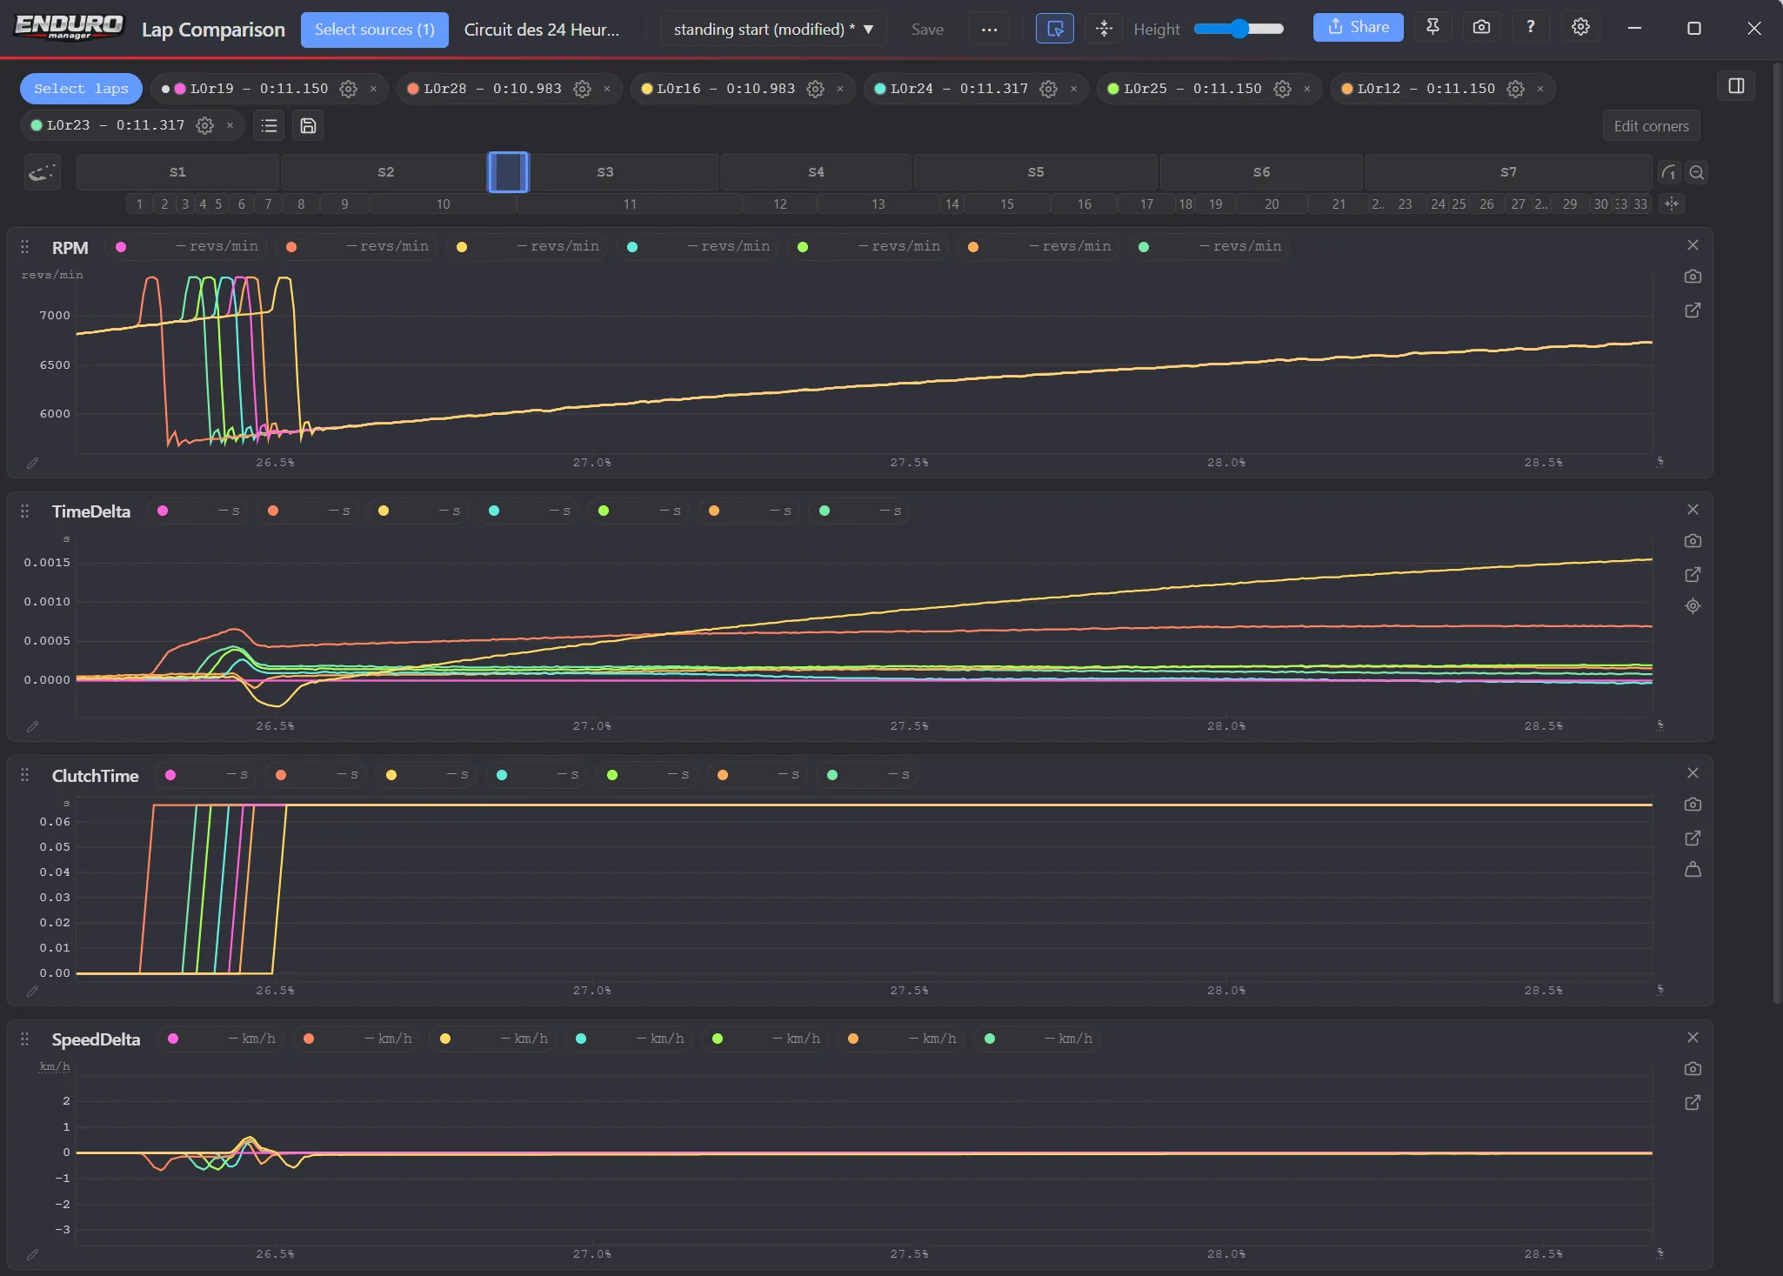Toggle yellow lap series in TimeDelta legend
Viewport: 1783px width, 1276px height.
pyautogui.click(x=384, y=511)
